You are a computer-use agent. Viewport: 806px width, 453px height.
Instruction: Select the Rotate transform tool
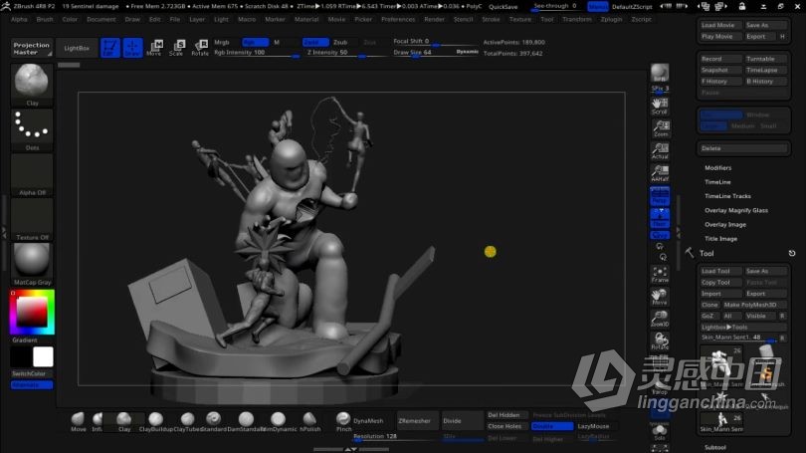[199, 48]
